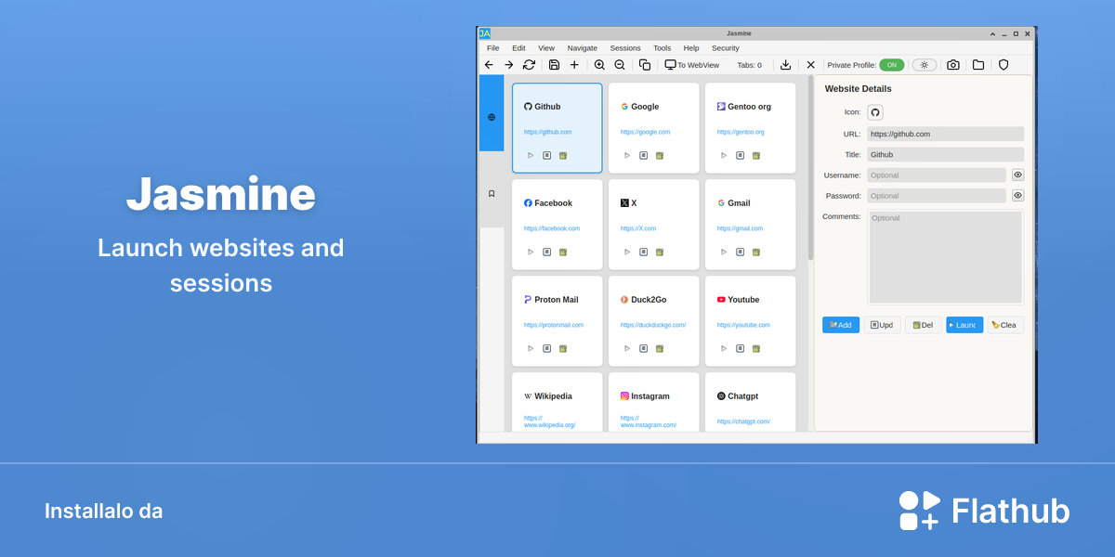
Task: Open the shield security icon
Action: point(1003,65)
